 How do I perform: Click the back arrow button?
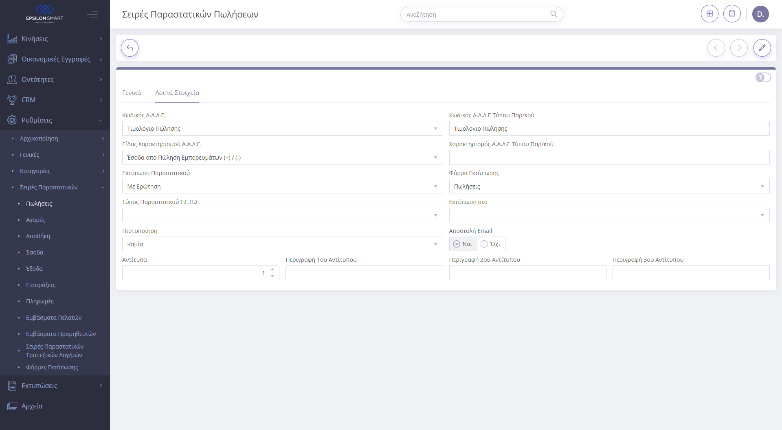point(130,48)
